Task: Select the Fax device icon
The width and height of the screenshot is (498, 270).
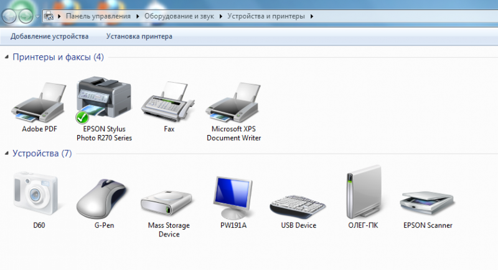Action: click(168, 101)
